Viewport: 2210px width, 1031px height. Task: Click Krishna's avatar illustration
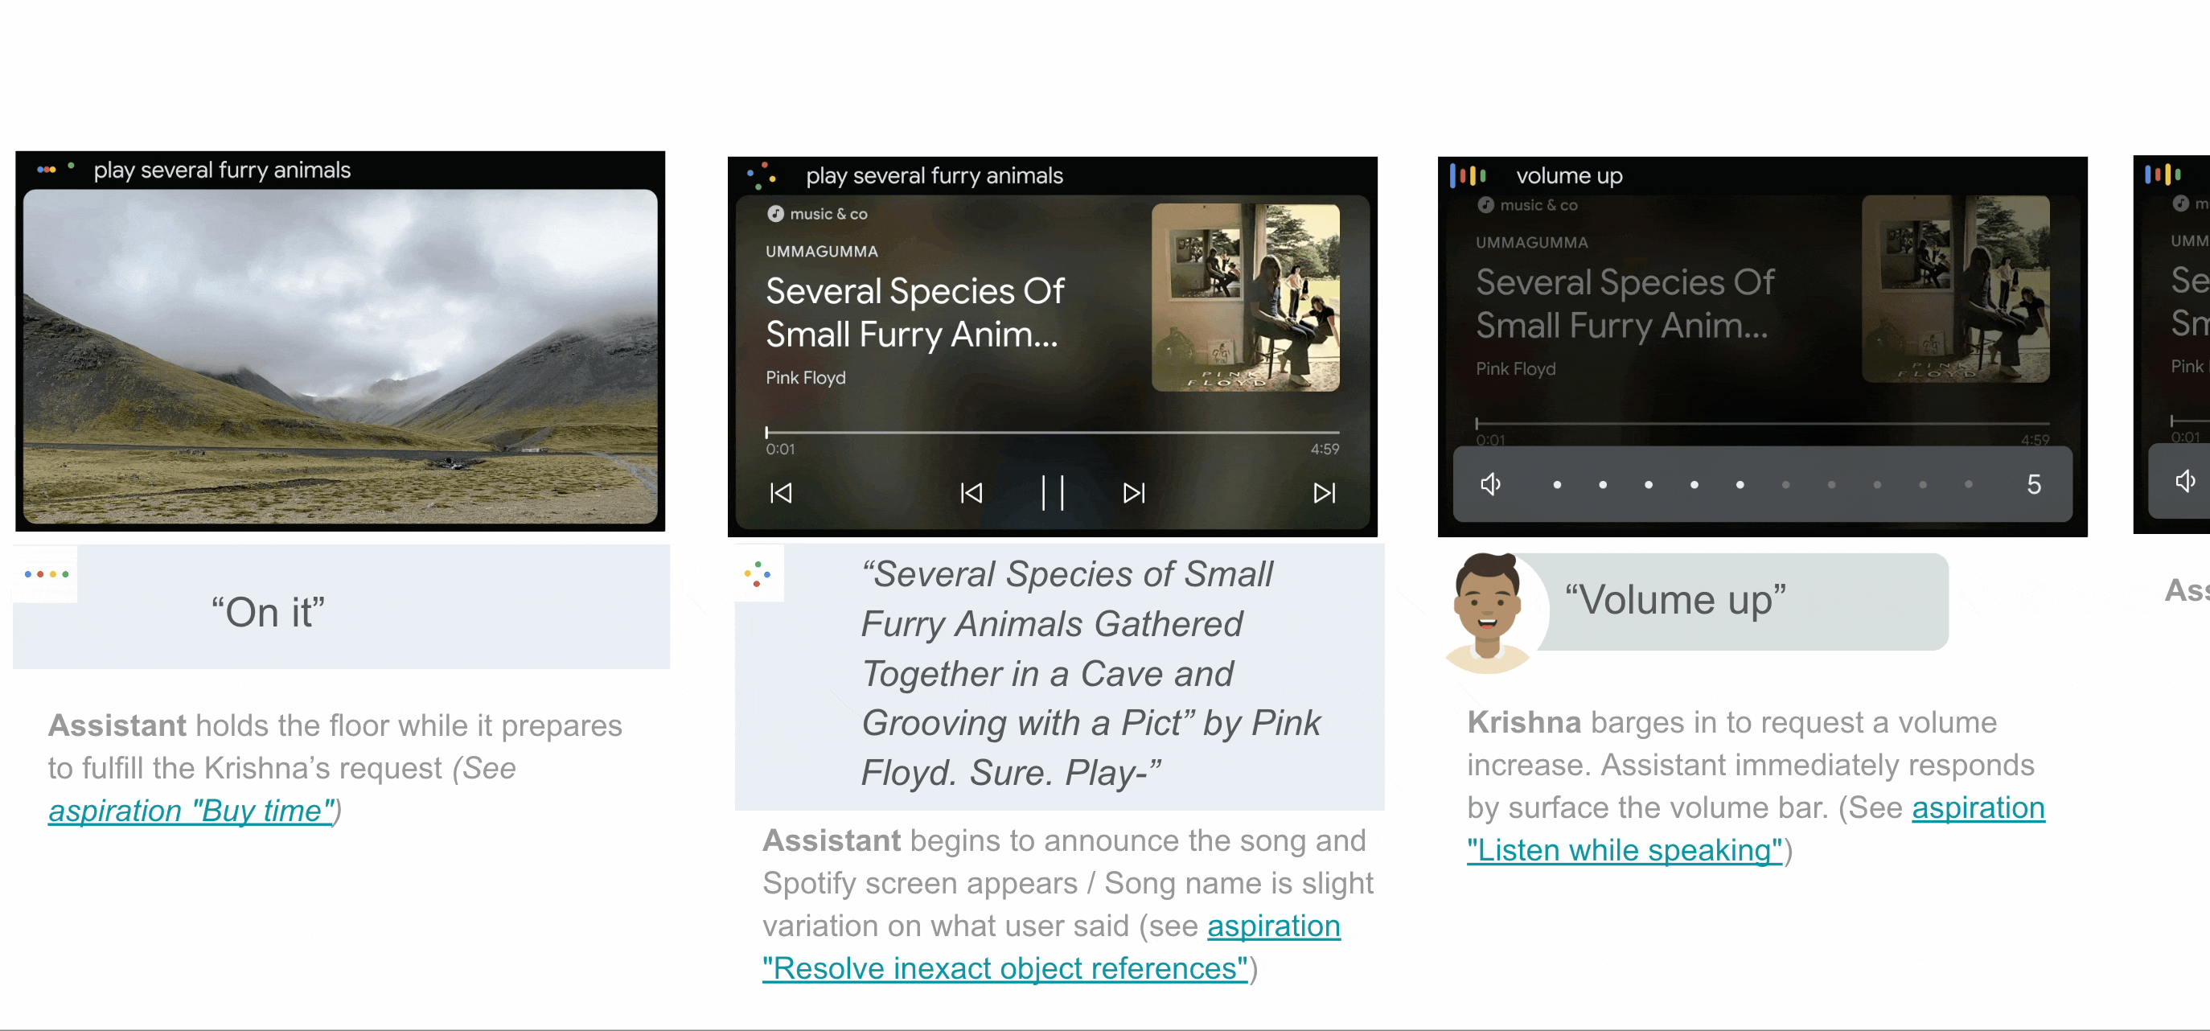[1489, 613]
